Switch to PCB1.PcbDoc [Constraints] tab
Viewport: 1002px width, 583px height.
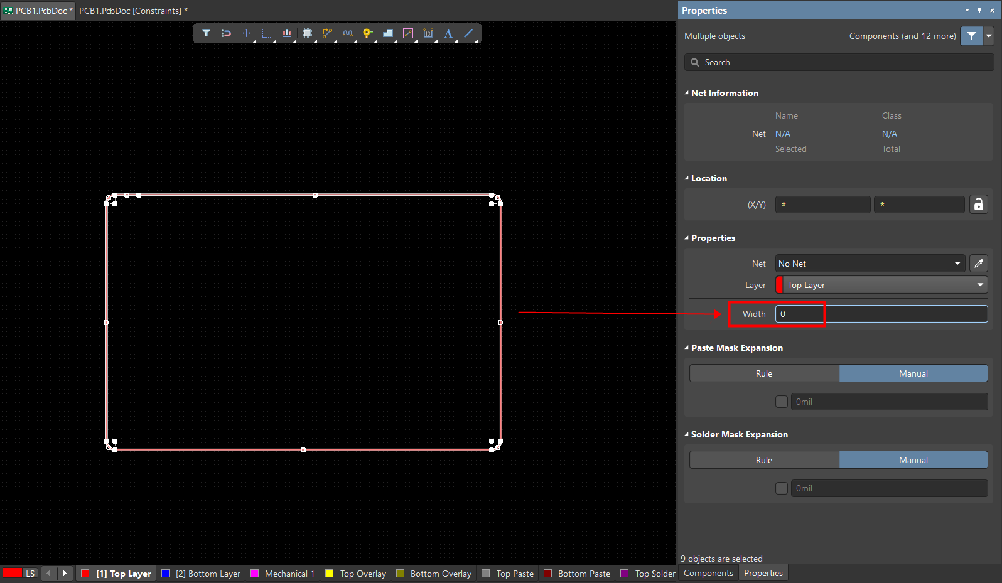(132, 11)
